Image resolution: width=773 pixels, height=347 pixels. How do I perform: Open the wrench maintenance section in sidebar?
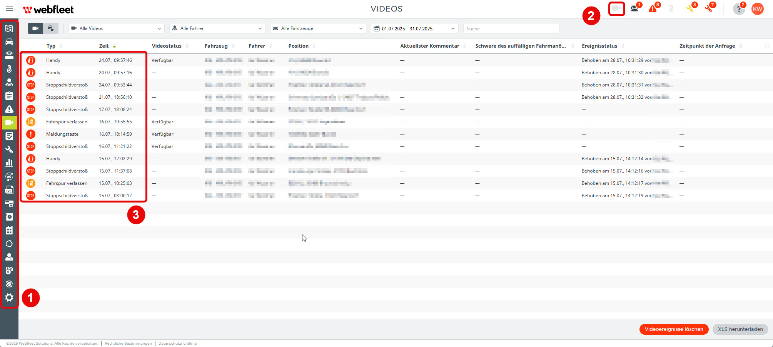point(9,149)
